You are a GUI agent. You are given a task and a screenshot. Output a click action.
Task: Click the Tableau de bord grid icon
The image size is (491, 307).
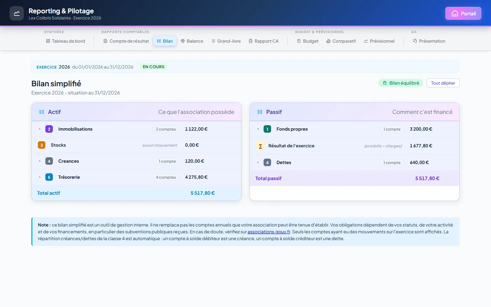48,41
